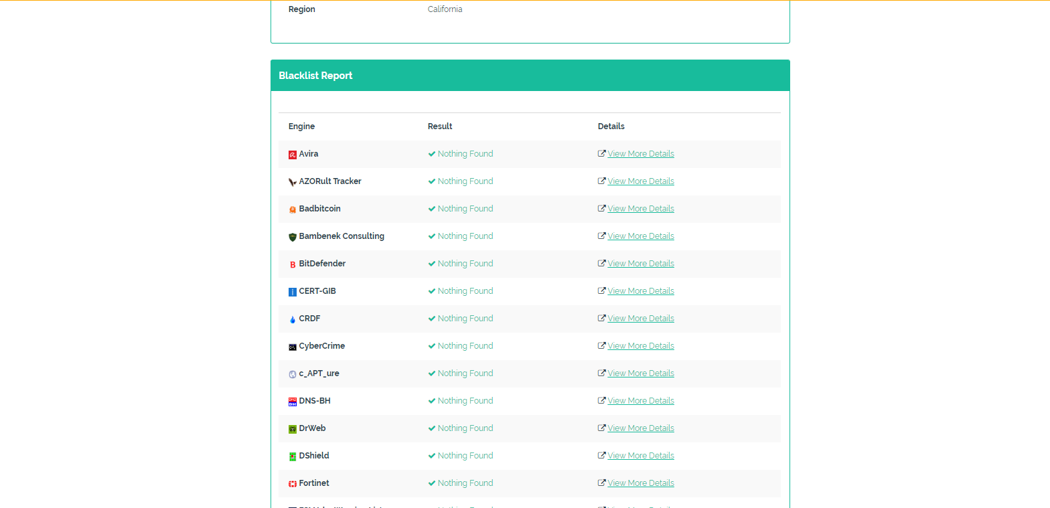The image size is (1050, 508).
Task: Click the California region value
Action: tap(445, 9)
